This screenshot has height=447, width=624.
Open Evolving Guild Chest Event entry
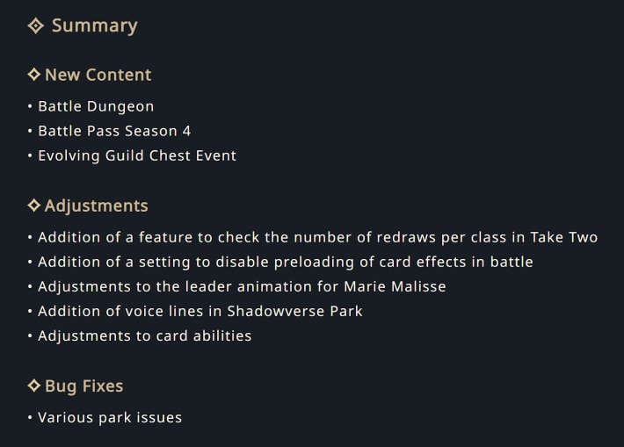(x=137, y=155)
